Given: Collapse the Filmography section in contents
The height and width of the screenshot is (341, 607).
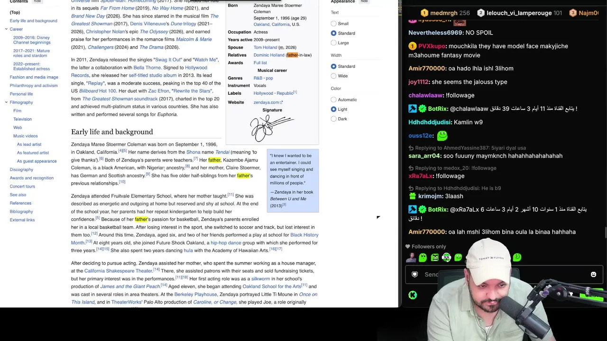Looking at the screenshot, I should 6,102.
